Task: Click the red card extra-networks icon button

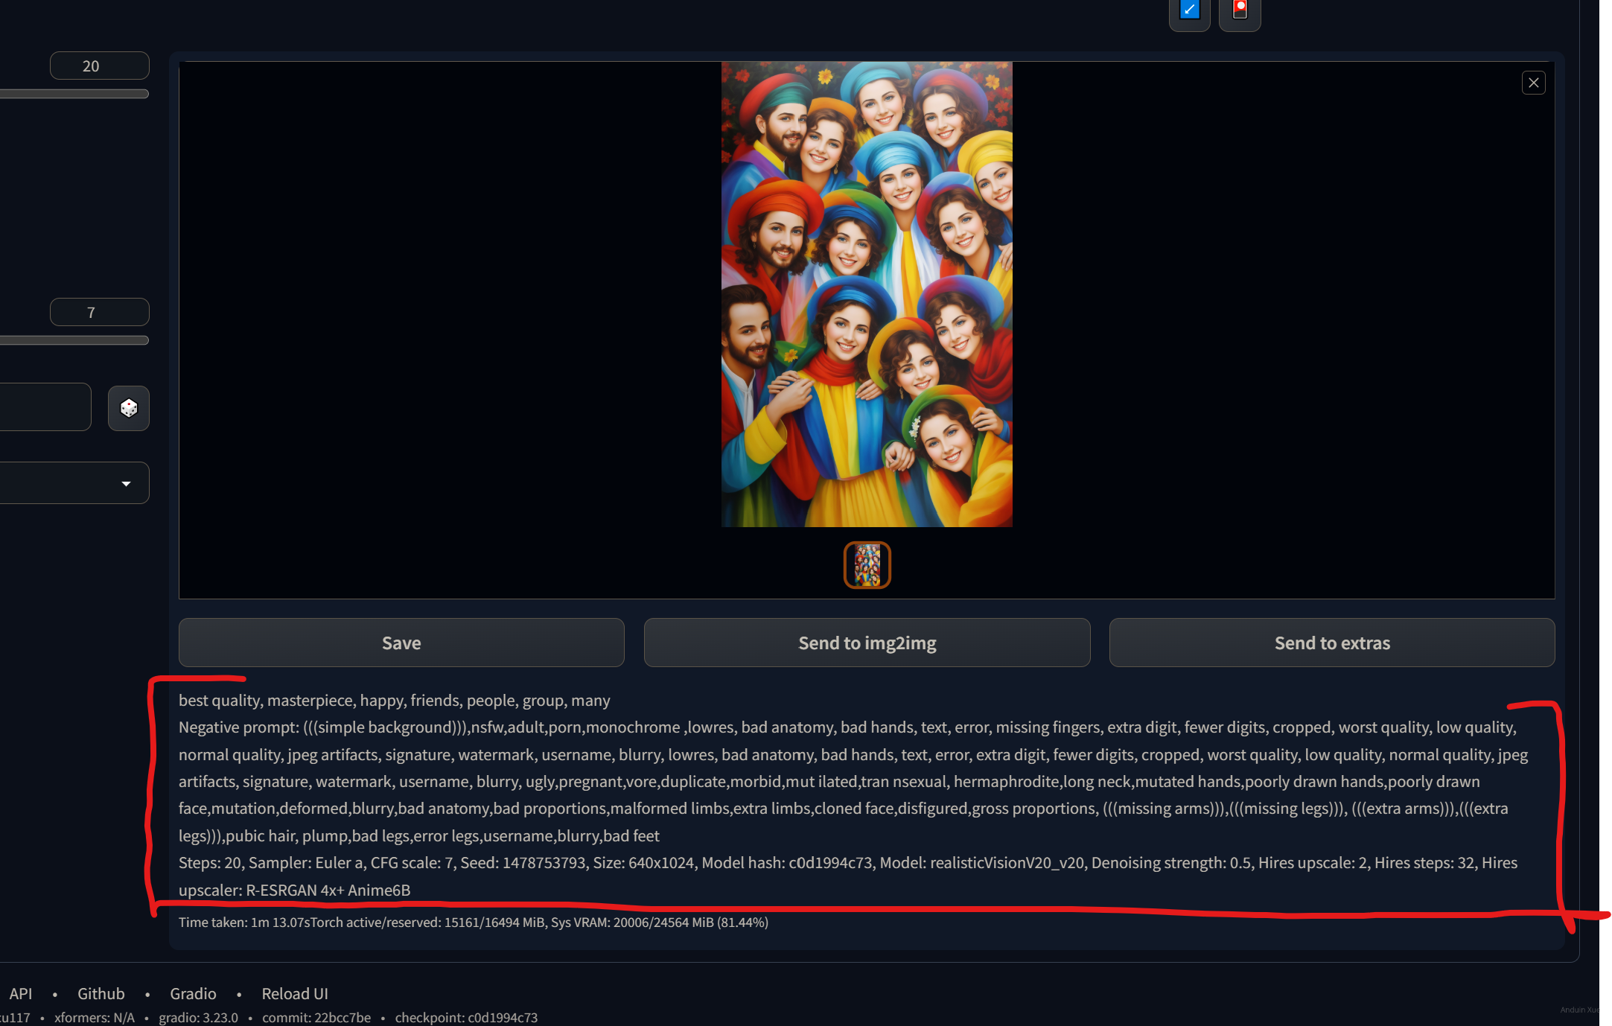Action: click(1239, 10)
